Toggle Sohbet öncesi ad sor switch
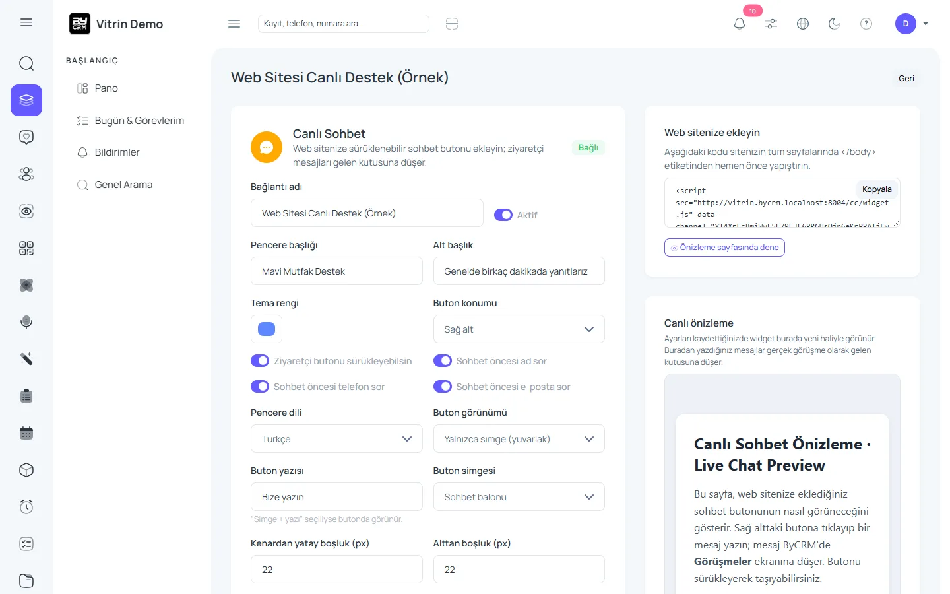This screenshot has width=950, height=594. pos(443,361)
